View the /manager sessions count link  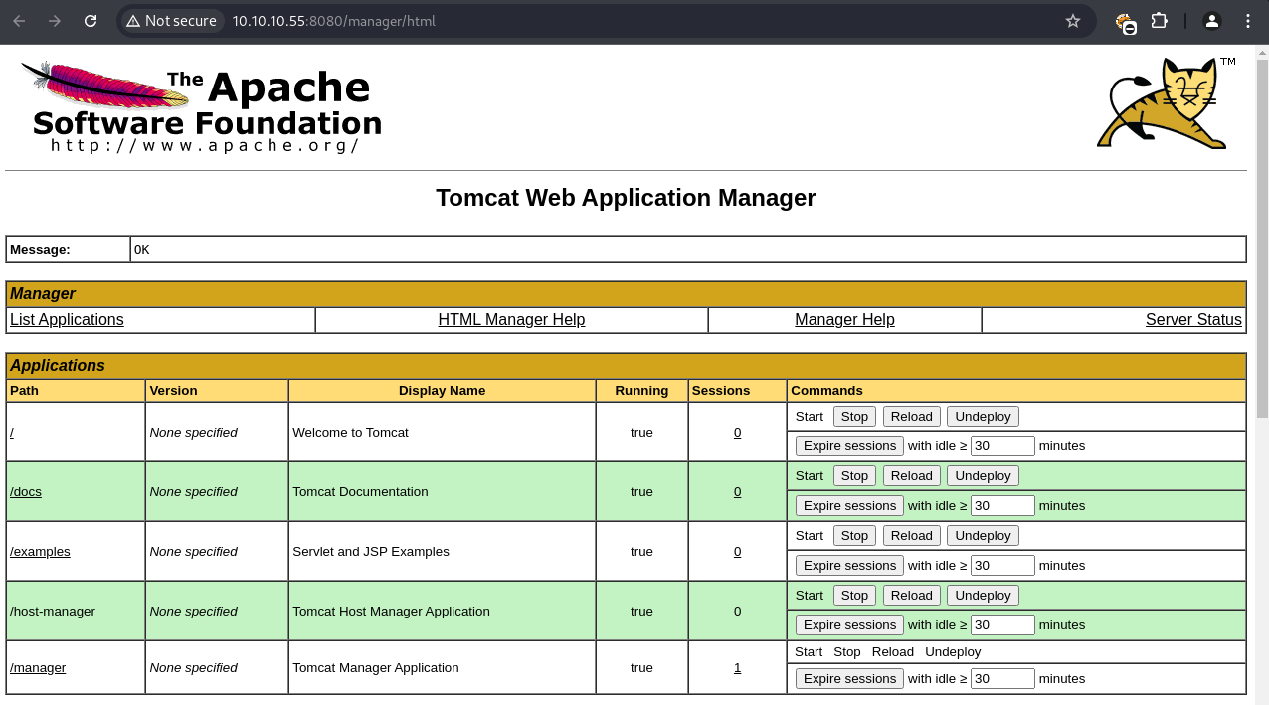(737, 668)
